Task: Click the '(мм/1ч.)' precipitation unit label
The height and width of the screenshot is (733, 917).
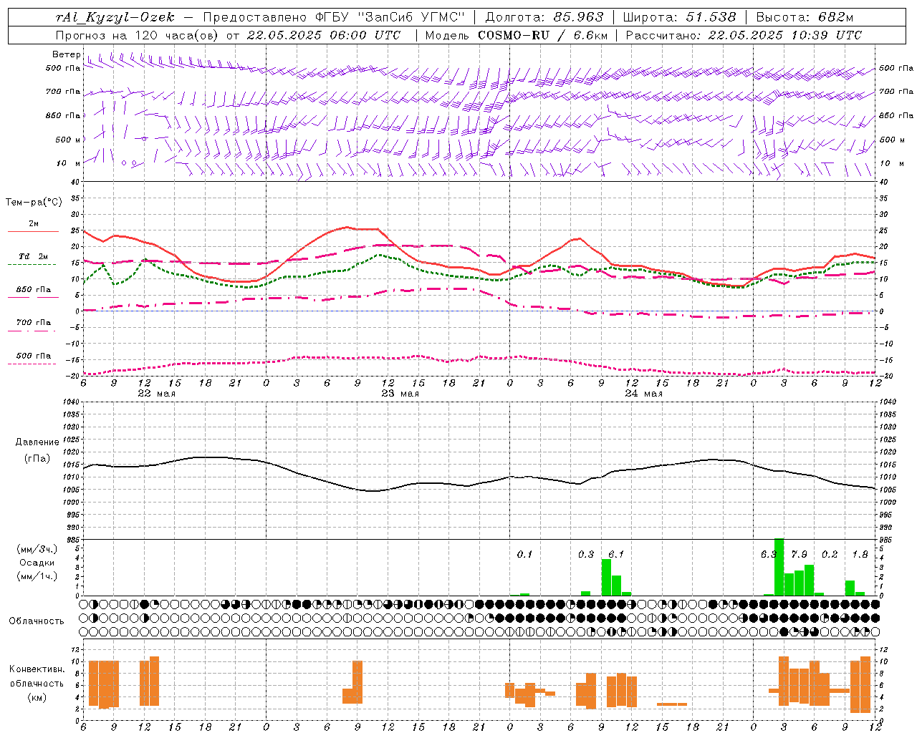Action: [37, 576]
